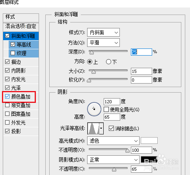
Task: Open the 样式(T) dropdown showing 内斜面
Action: click(103, 32)
